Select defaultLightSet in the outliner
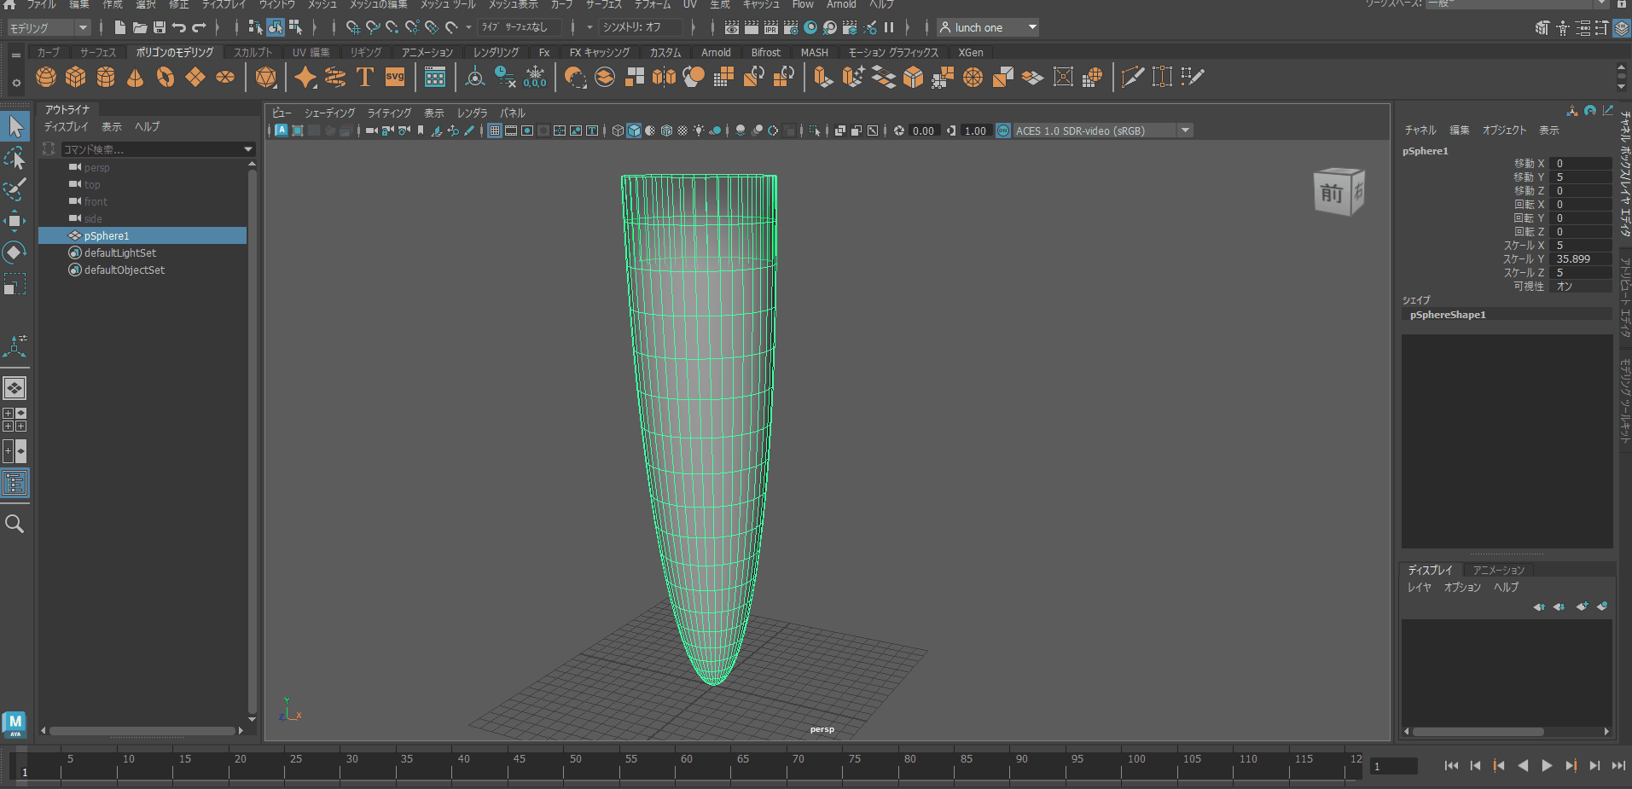The image size is (1632, 789). (120, 252)
